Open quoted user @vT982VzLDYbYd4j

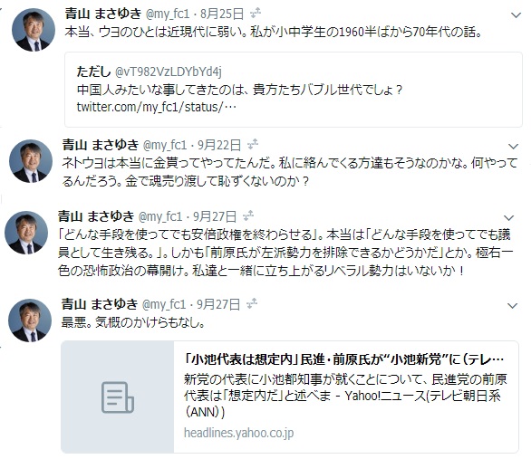pos(169,72)
